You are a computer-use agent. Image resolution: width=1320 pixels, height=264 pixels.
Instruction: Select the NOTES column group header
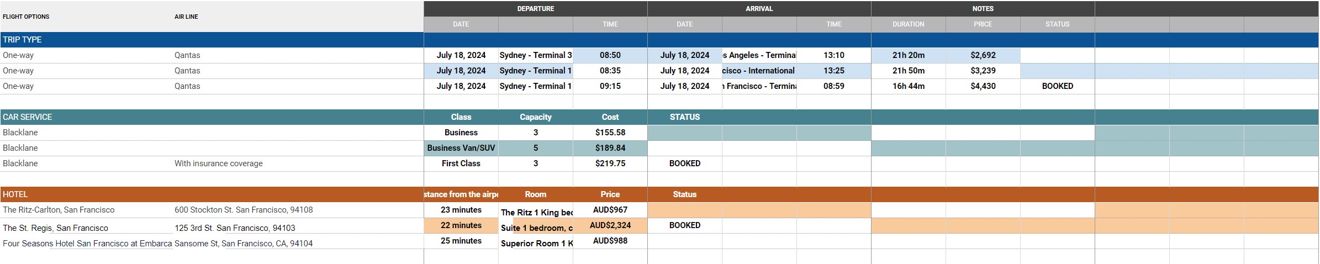point(983,9)
